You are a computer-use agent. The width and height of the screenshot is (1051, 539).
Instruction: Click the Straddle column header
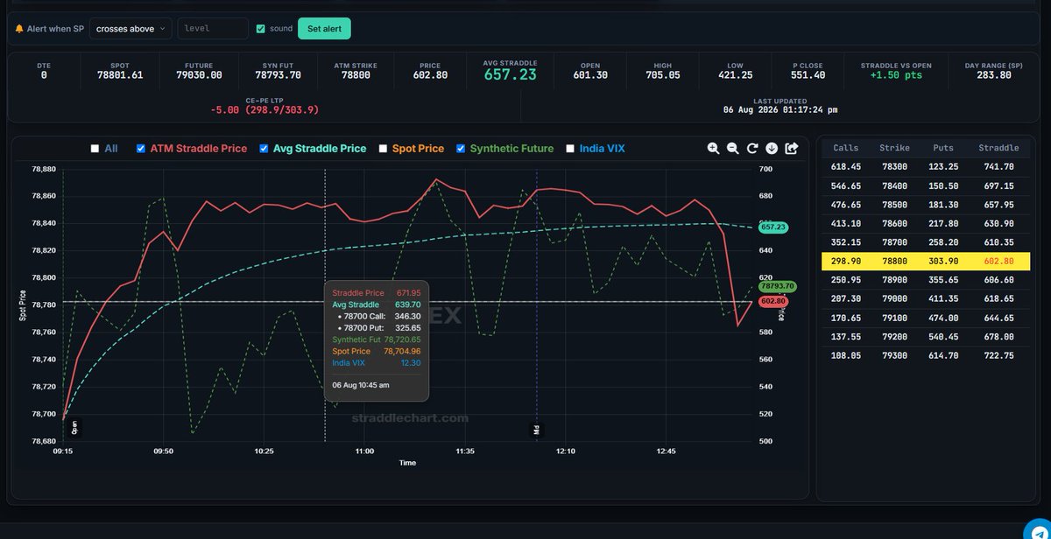click(x=998, y=148)
